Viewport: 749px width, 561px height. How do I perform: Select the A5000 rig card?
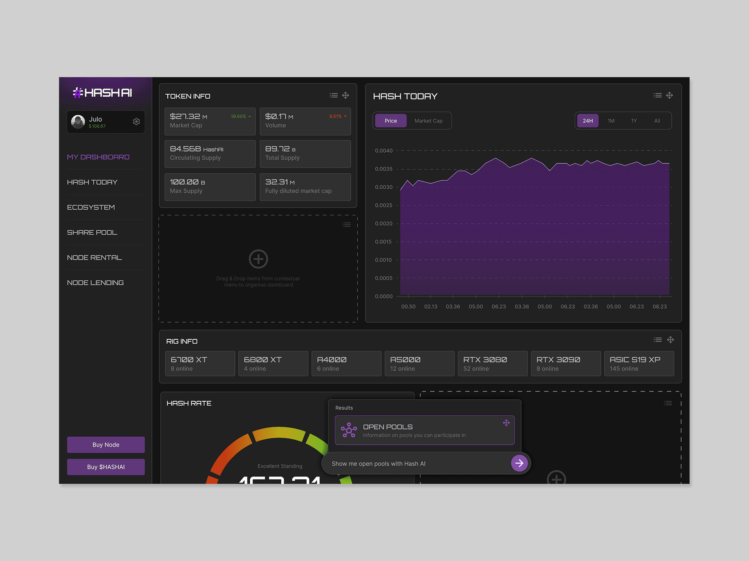click(420, 363)
